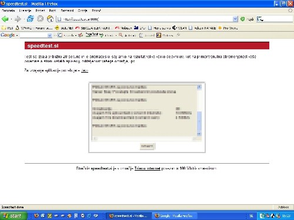Open the Urejanje menu
This screenshot has width=294, height=220.
(25, 11)
